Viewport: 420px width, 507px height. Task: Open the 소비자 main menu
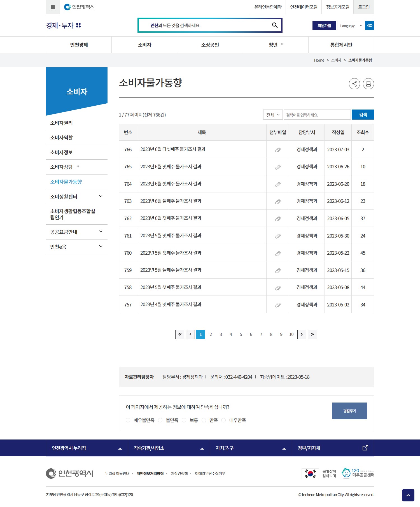(144, 45)
